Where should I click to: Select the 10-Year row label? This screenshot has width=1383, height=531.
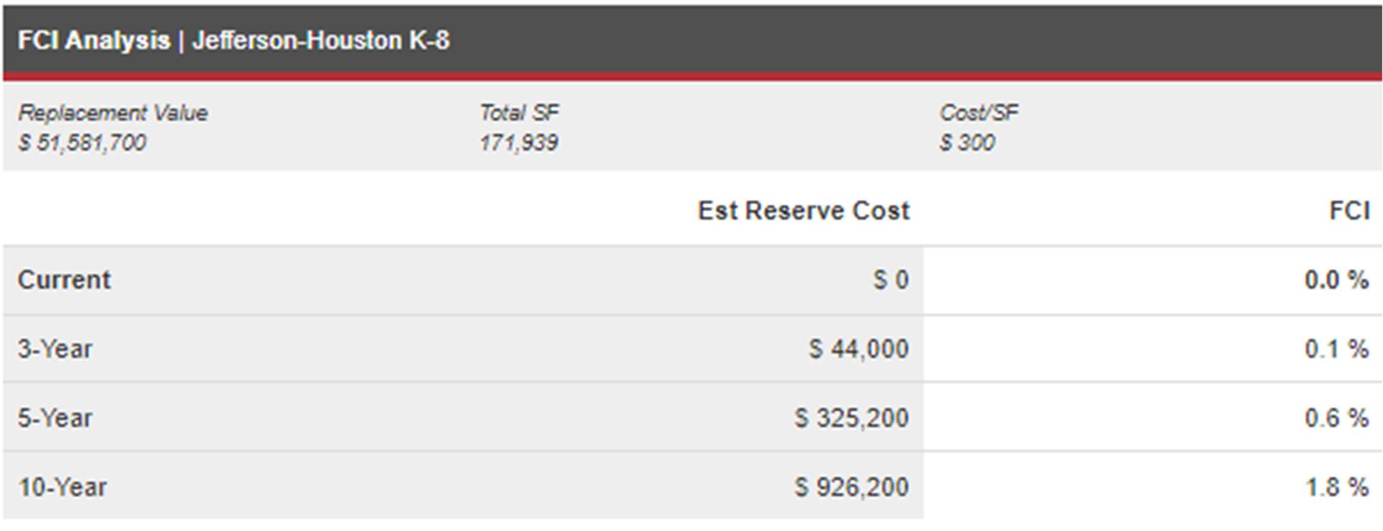click(62, 487)
